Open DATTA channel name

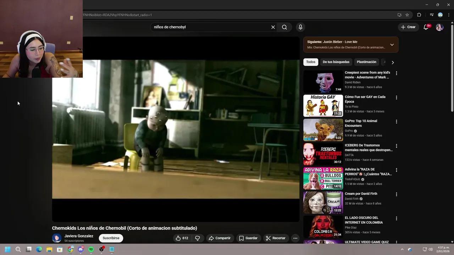pyautogui.click(x=349, y=155)
